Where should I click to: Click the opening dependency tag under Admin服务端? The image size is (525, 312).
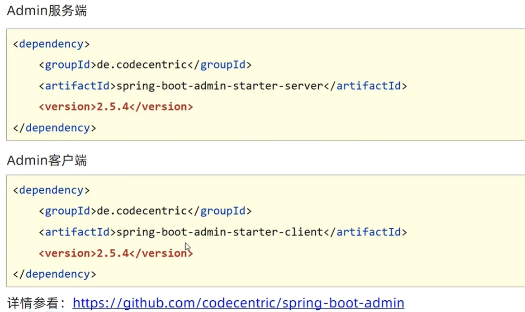(x=51, y=44)
